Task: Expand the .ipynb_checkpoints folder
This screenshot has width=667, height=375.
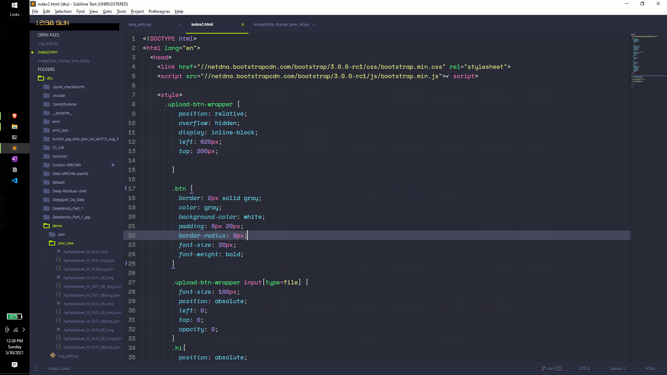Action: point(47,87)
